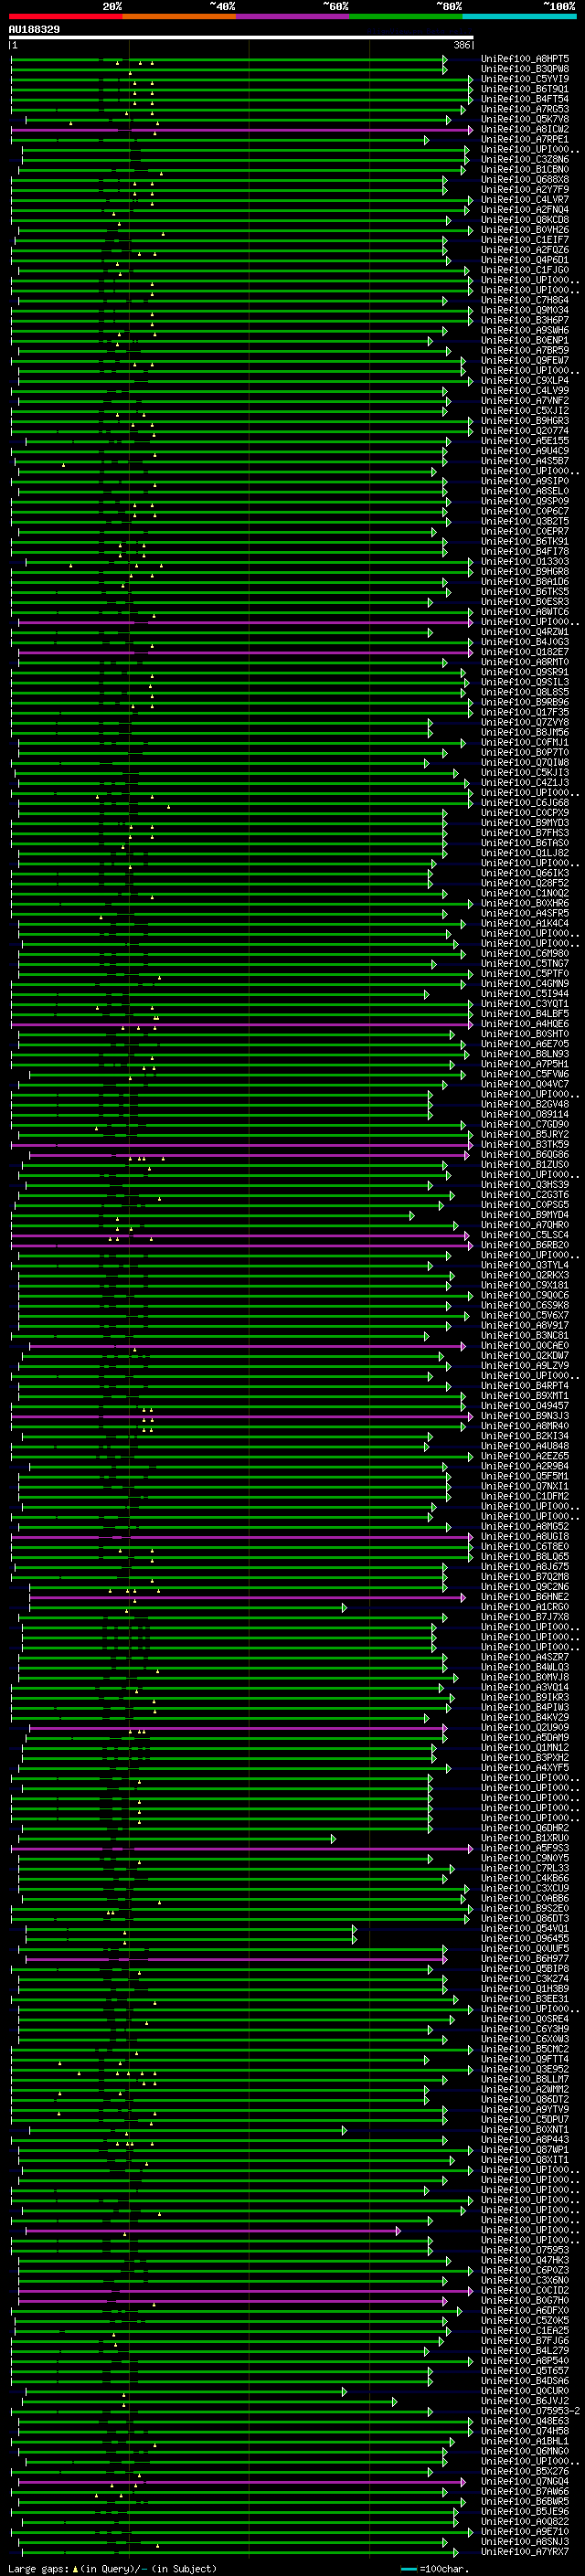
Task: Select hit label UniRef100_B0G7H0
Action: [525, 2300]
